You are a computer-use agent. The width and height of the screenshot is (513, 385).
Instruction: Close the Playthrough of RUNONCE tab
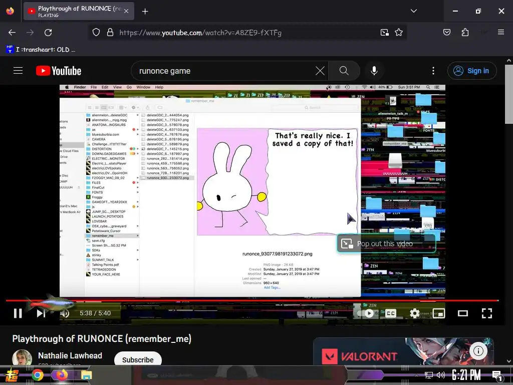126,11
